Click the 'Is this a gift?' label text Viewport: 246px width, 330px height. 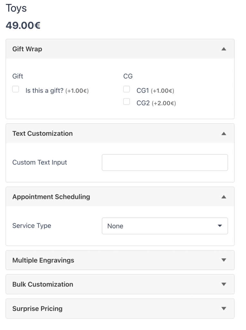click(x=44, y=91)
